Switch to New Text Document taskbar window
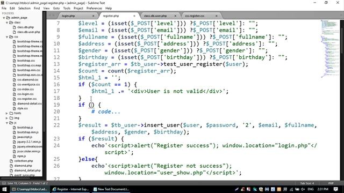The height and width of the screenshot is (193, 344). tap(111, 189)
